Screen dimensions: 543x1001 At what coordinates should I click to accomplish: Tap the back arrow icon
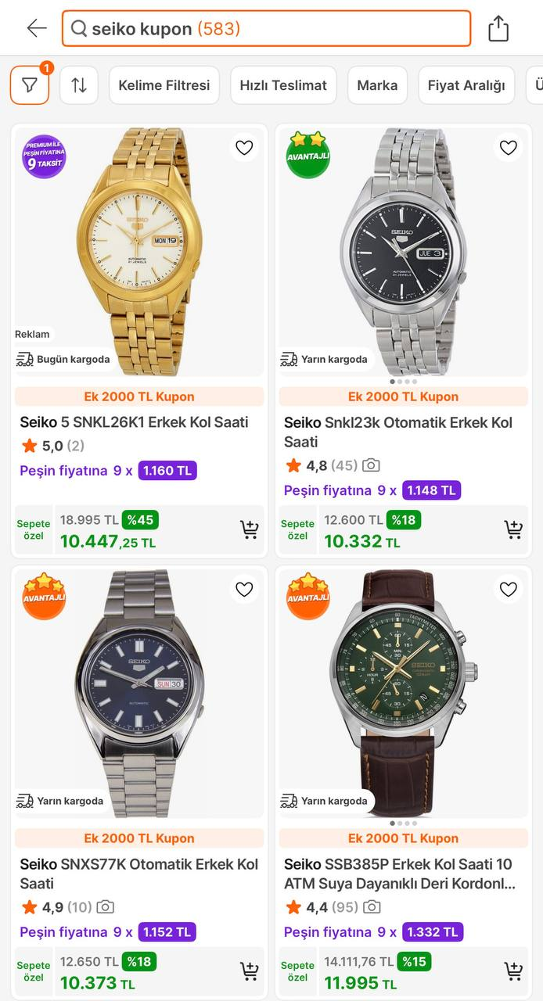pyautogui.click(x=37, y=29)
